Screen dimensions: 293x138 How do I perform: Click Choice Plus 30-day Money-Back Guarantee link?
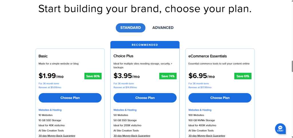point(132,136)
